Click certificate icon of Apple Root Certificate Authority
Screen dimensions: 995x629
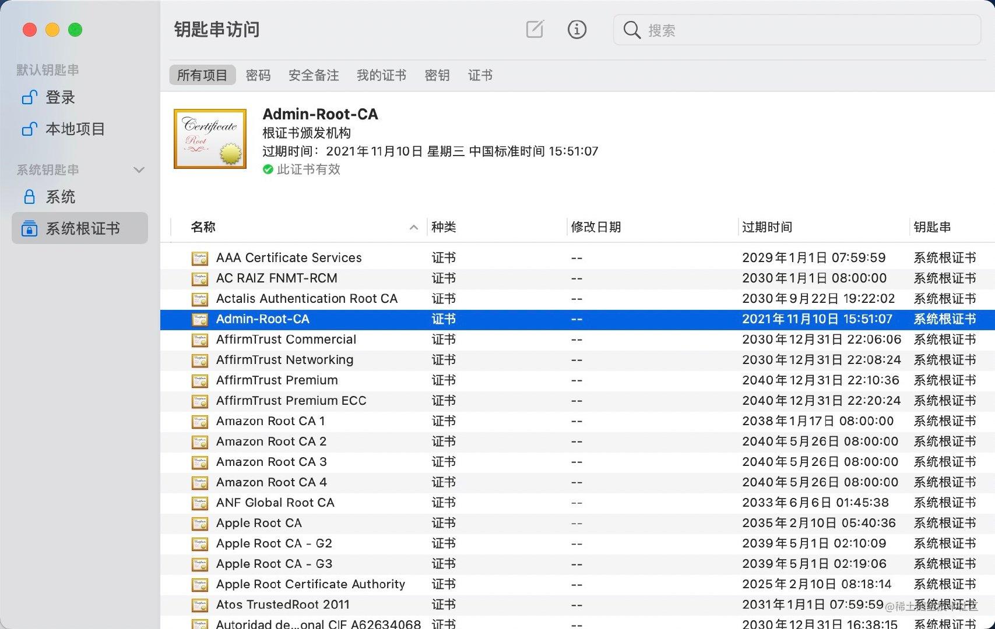pyautogui.click(x=200, y=584)
